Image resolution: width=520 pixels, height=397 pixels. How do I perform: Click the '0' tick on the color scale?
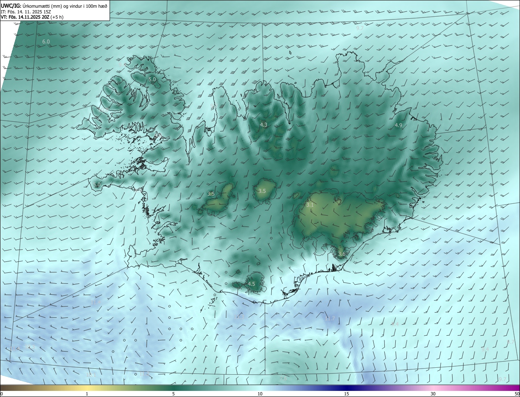[2, 394]
